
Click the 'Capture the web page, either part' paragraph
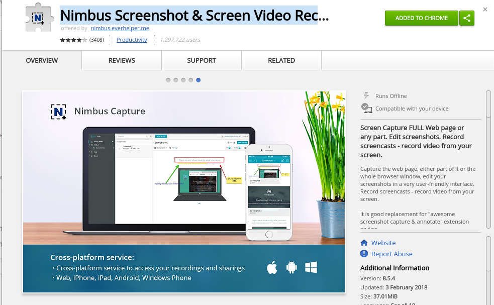tap(418, 184)
